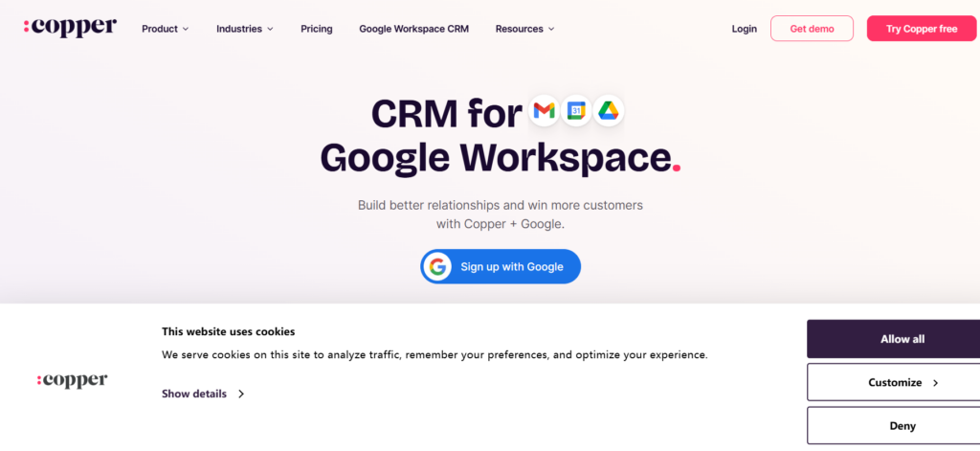Viewport: 980px width, 451px height.
Task: Click the "Google Workspace." headline text
Action: (x=495, y=156)
